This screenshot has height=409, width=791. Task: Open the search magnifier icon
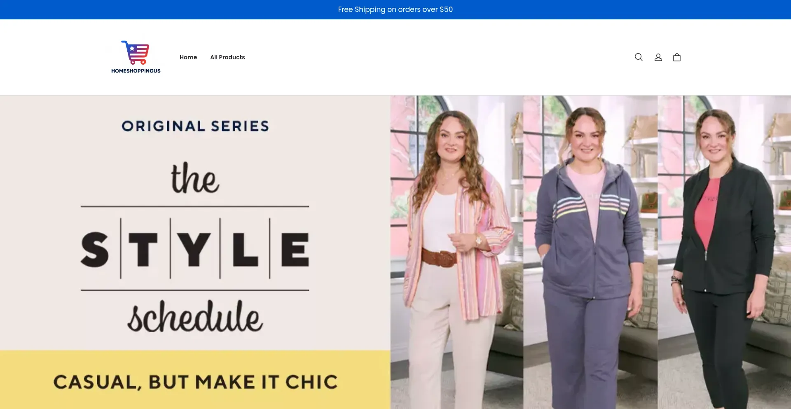639,57
